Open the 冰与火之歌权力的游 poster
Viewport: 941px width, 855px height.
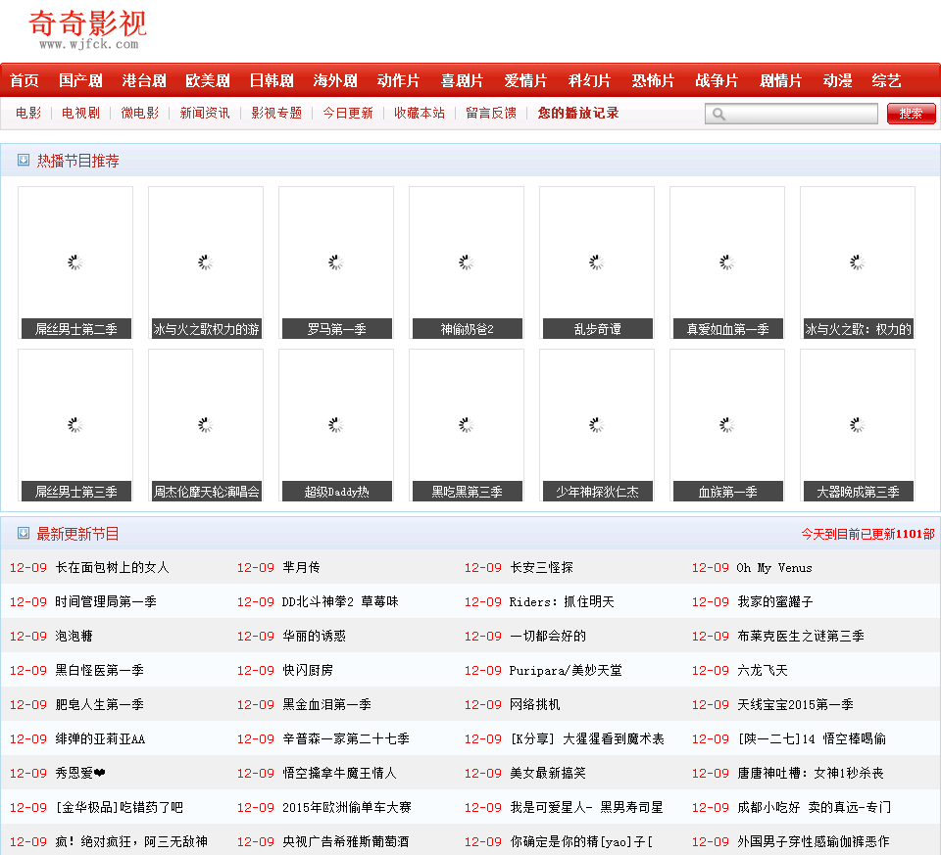(206, 262)
